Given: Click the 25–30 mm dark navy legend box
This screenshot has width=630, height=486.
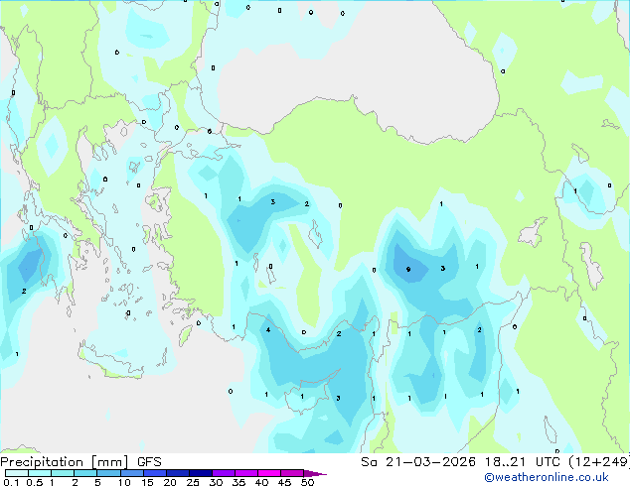Looking at the screenshot, I should (x=201, y=473).
